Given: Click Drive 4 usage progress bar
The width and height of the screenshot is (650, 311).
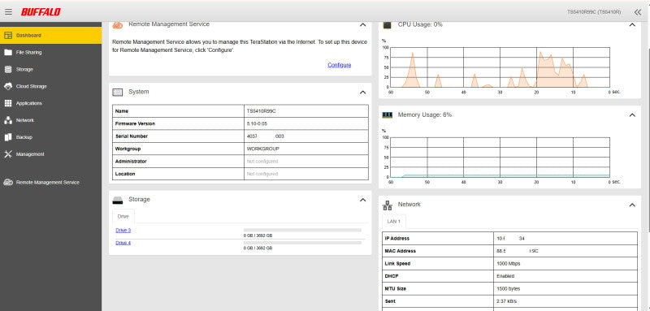Looking at the screenshot, I should point(302,243).
